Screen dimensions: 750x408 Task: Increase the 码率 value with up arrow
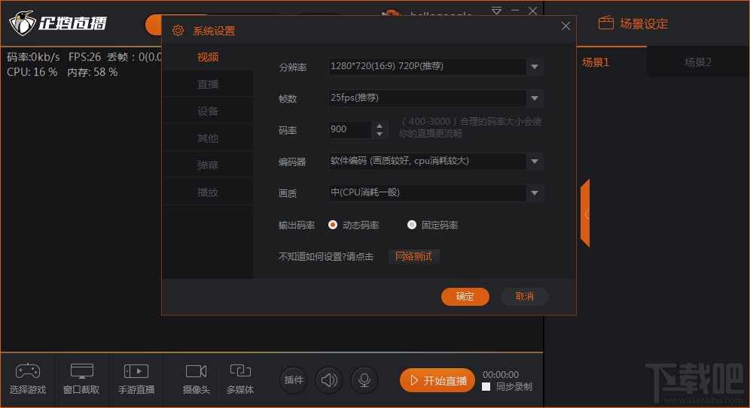(380, 125)
